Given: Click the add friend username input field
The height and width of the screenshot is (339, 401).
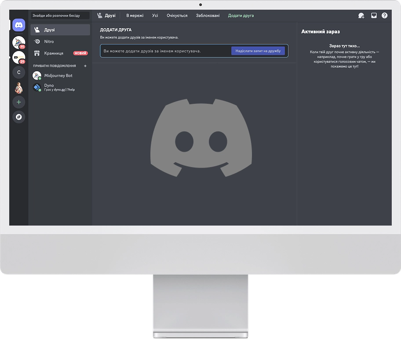Looking at the screenshot, I should pos(166,51).
